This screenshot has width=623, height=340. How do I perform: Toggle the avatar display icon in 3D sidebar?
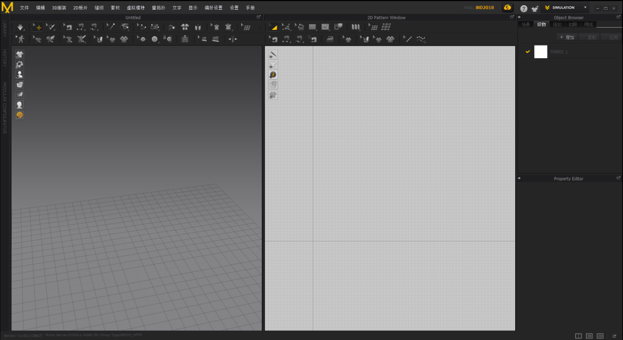coord(20,74)
